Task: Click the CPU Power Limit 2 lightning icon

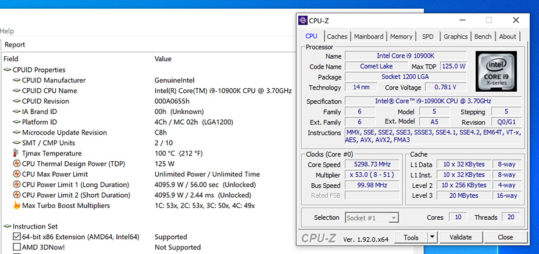Action: [x=17, y=195]
